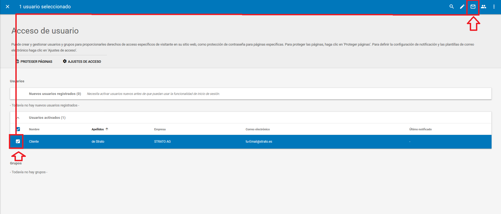Close the user selection with the X icon

pos(8,7)
